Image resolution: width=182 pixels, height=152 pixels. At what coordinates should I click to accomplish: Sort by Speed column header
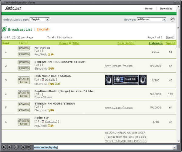pyautogui.click(x=170, y=43)
